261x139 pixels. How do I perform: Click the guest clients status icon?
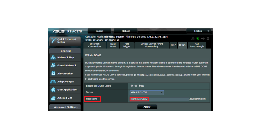(x=193, y=39)
